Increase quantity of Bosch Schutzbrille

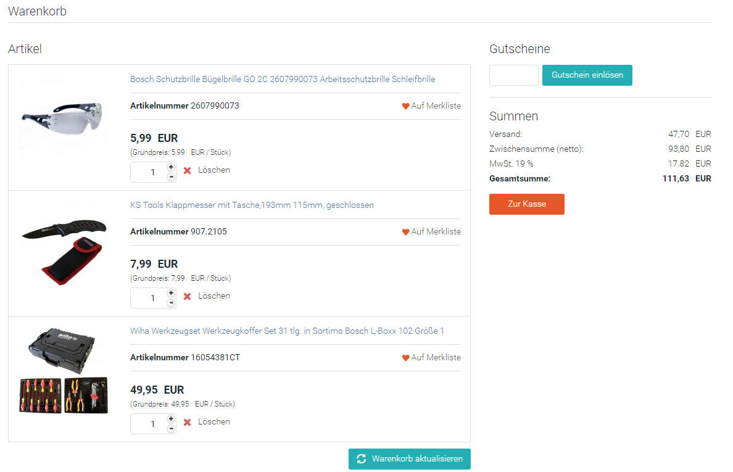171,167
